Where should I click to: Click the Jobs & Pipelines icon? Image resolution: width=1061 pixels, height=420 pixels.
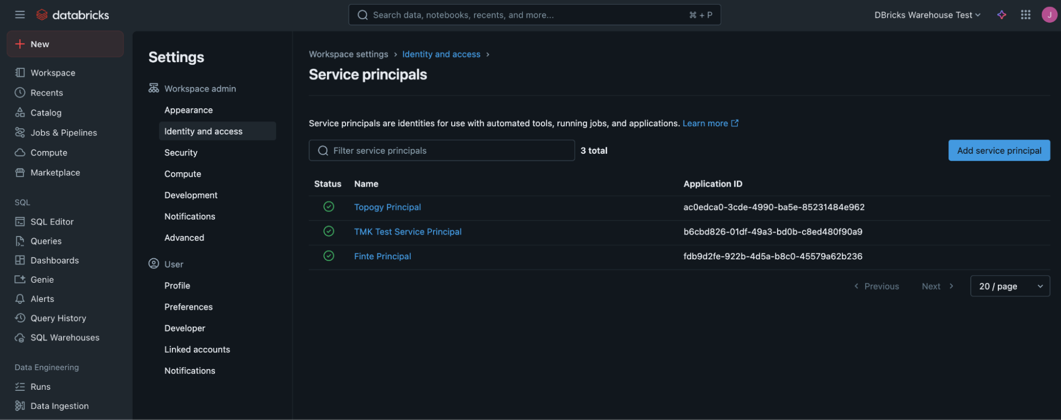pyautogui.click(x=20, y=133)
